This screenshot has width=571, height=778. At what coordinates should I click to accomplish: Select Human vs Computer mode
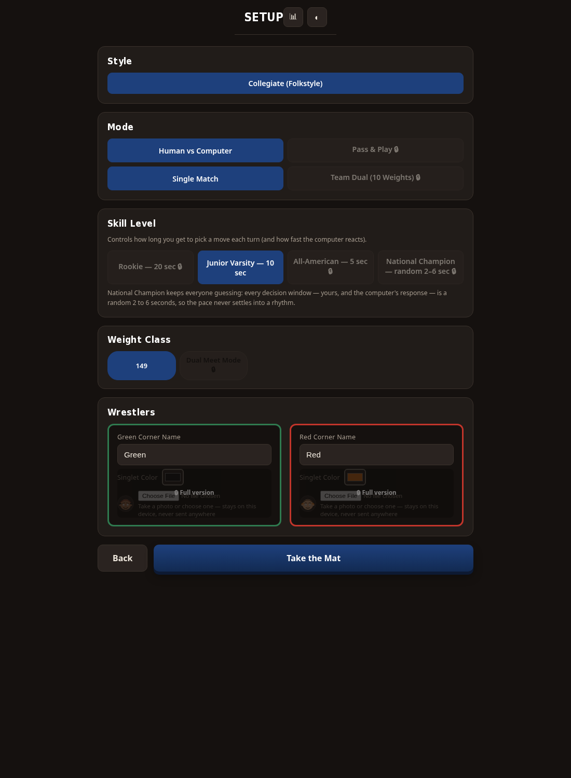pos(195,150)
